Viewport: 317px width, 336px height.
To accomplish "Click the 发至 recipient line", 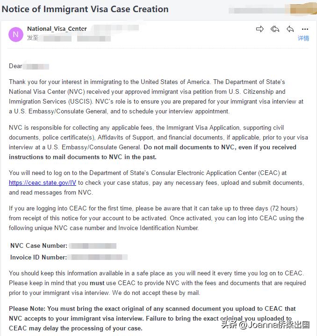I will tap(32, 38).
